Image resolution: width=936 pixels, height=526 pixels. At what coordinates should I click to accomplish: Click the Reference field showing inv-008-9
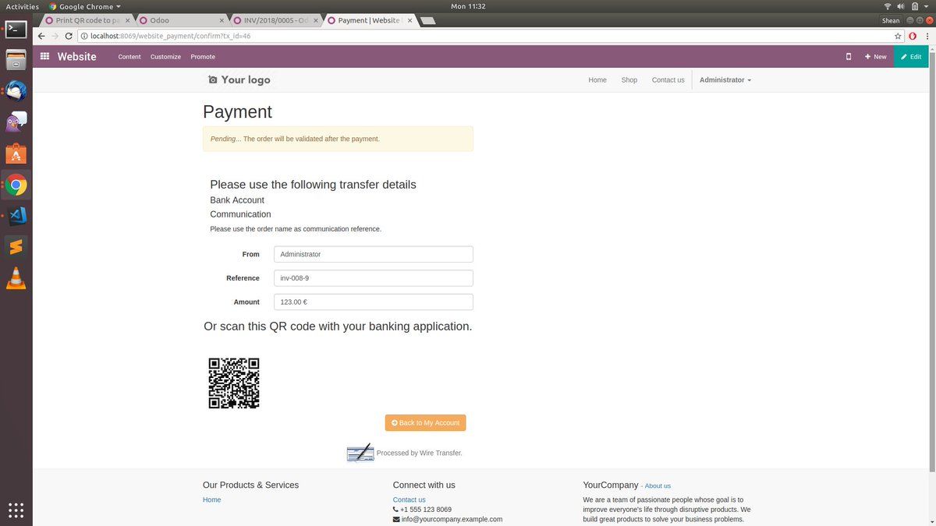(373, 278)
